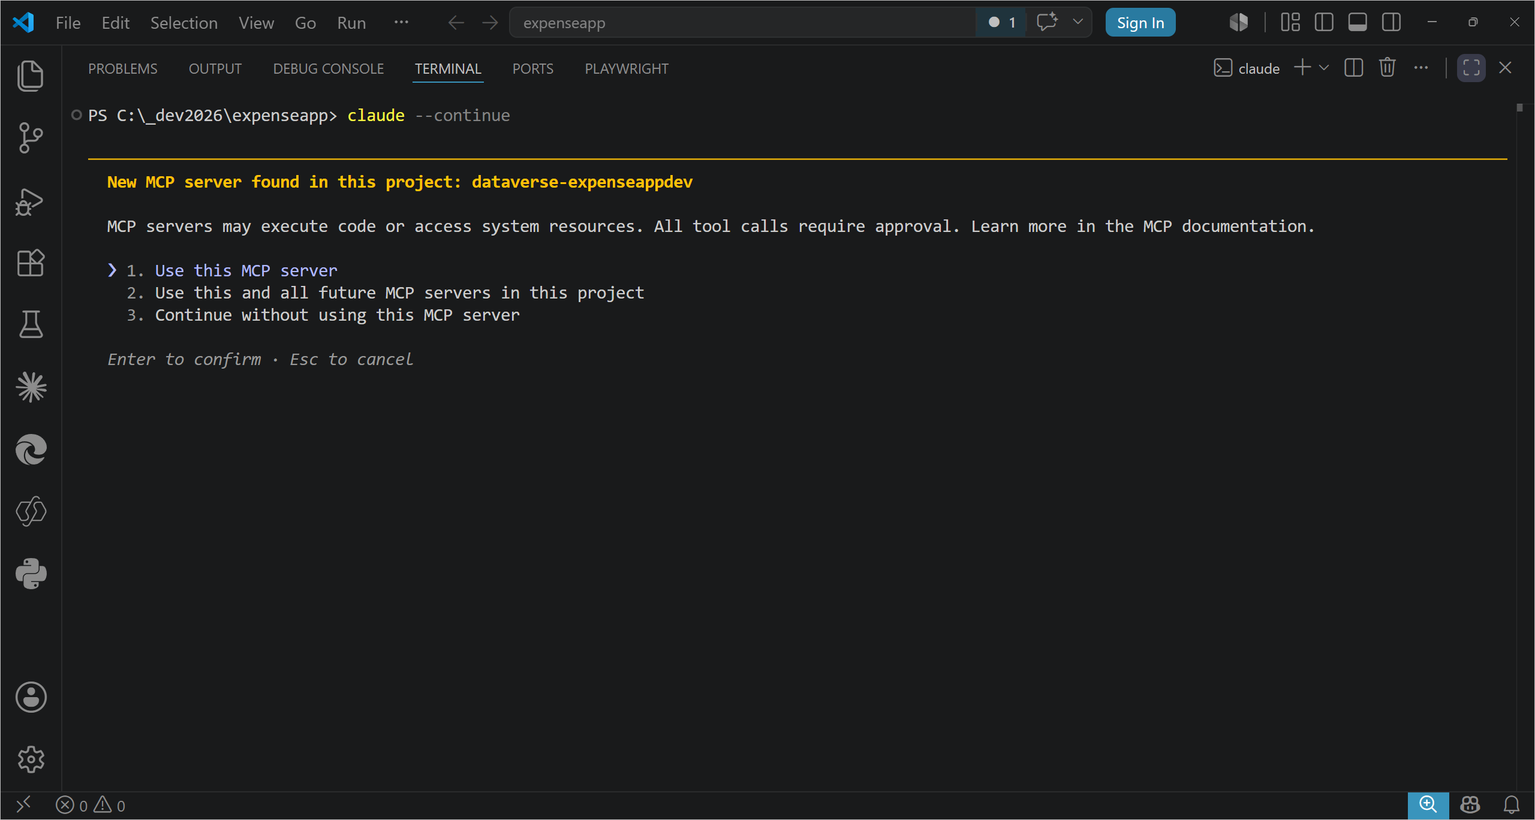Open the chat with sparkle icon
Image resolution: width=1535 pixels, height=820 pixels.
click(1048, 22)
